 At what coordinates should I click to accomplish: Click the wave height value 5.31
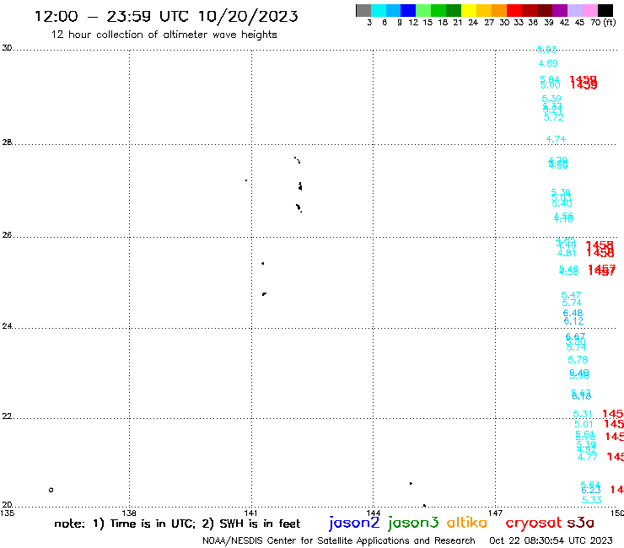583,414
